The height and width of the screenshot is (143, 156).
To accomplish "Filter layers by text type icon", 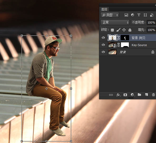I will (x=139, y=15).
